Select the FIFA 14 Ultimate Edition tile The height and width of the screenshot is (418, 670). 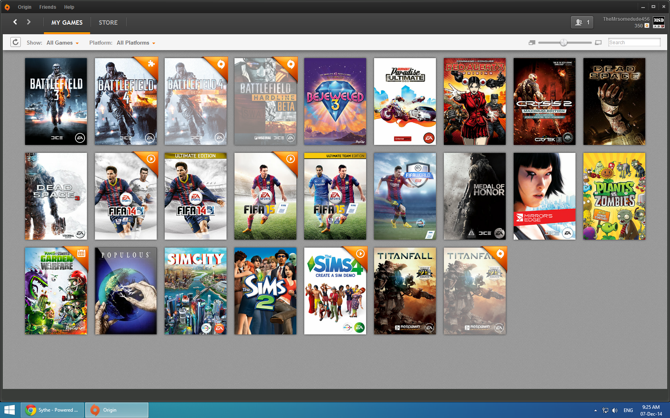[195, 196]
